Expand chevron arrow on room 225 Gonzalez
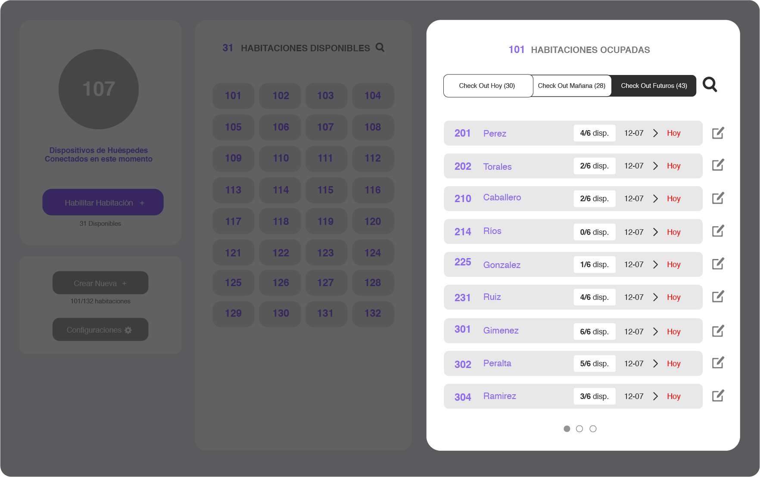Image resolution: width=760 pixels, height=477 pixels. pyautogui.click(x=655, y=265)
